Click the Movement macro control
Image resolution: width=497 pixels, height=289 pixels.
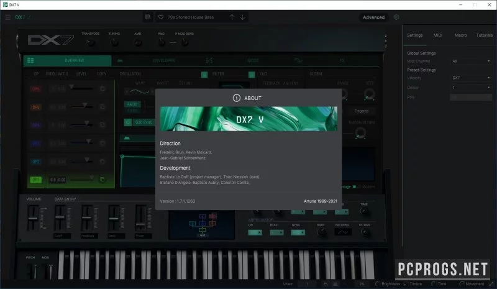click(472, 284)
